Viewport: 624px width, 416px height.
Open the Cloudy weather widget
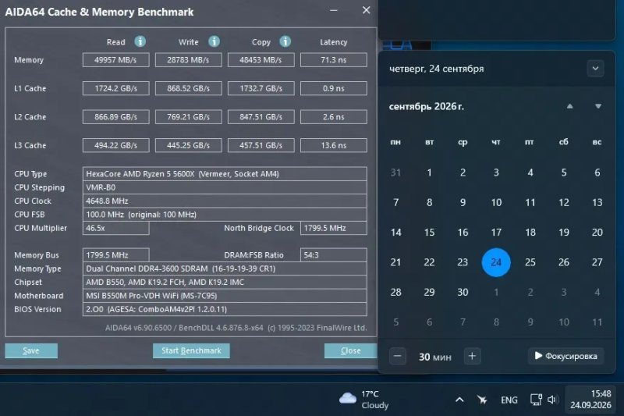pos(364,400)
